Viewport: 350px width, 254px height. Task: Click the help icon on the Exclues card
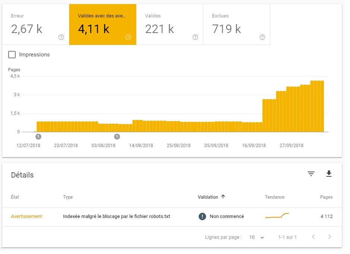[262, 37]
